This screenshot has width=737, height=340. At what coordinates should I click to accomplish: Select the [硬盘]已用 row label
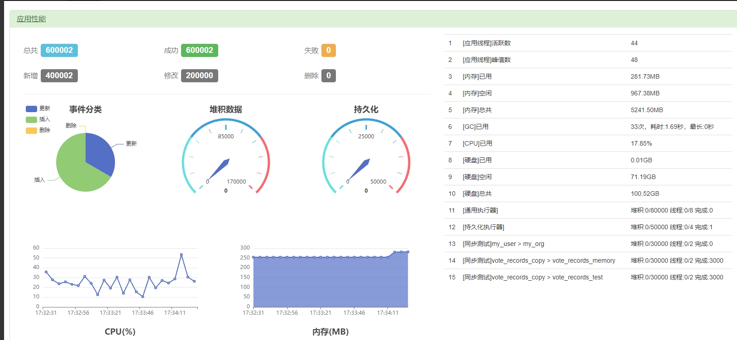477,160
